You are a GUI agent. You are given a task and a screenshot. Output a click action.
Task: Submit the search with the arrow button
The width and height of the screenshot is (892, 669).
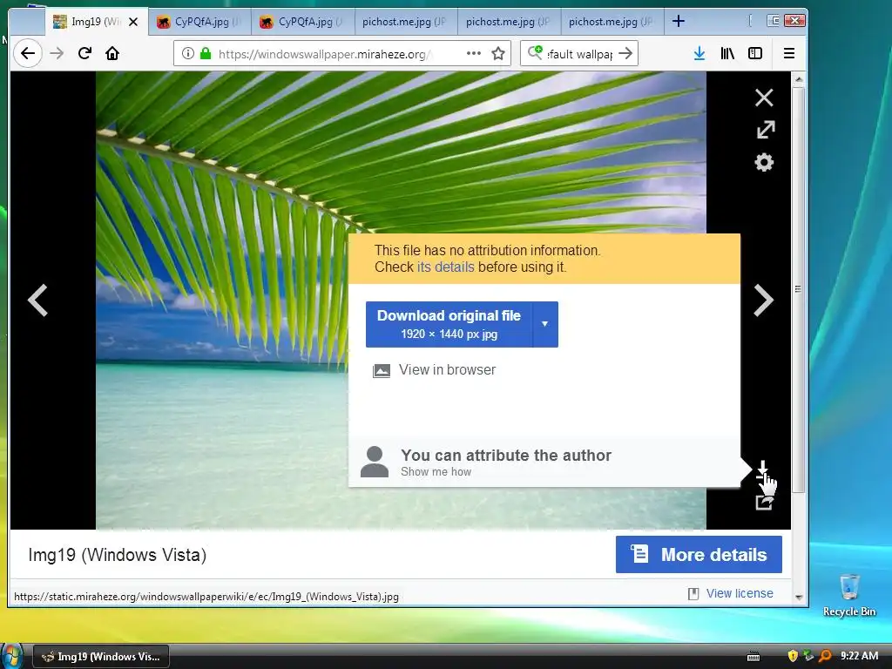[625, 53]
